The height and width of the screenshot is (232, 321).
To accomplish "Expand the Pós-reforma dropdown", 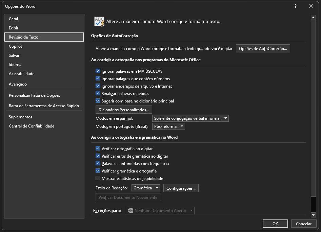I will coord(168,126).
